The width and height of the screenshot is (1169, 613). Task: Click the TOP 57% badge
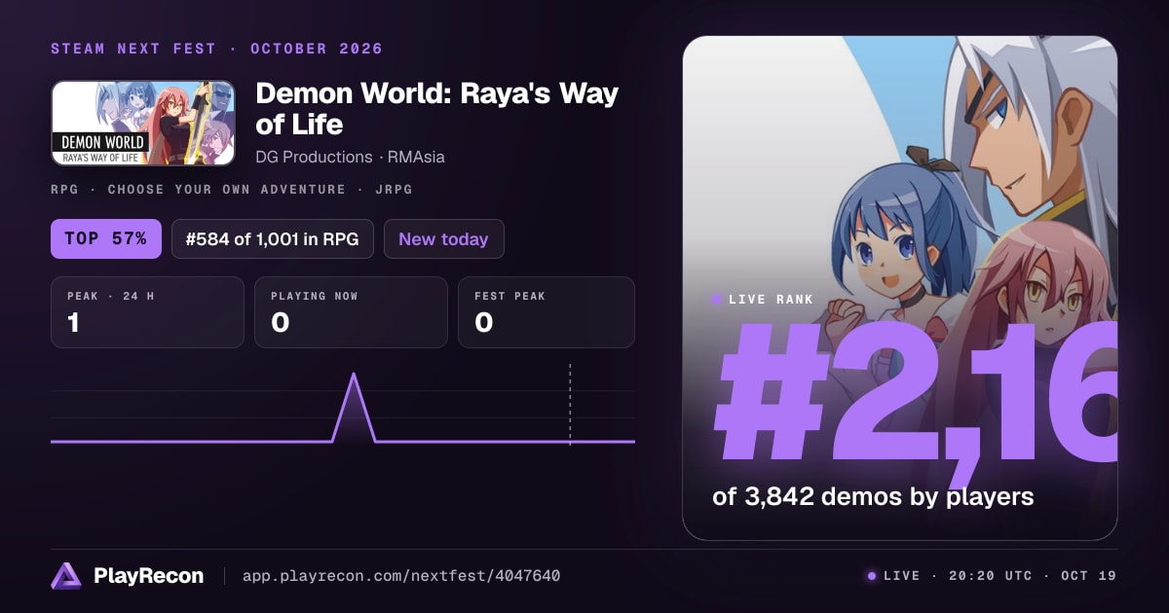pyautogui.click(x=105, y=238)
